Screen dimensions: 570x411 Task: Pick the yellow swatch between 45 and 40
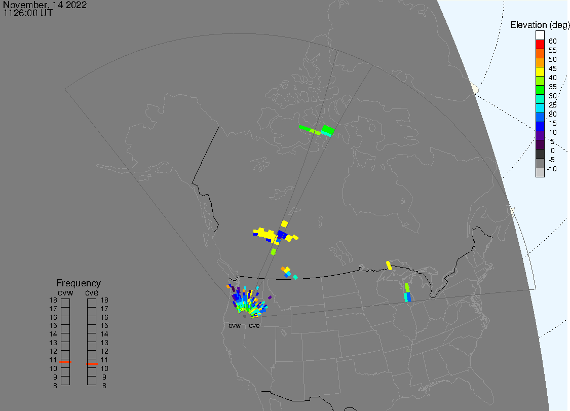(540, 71)
